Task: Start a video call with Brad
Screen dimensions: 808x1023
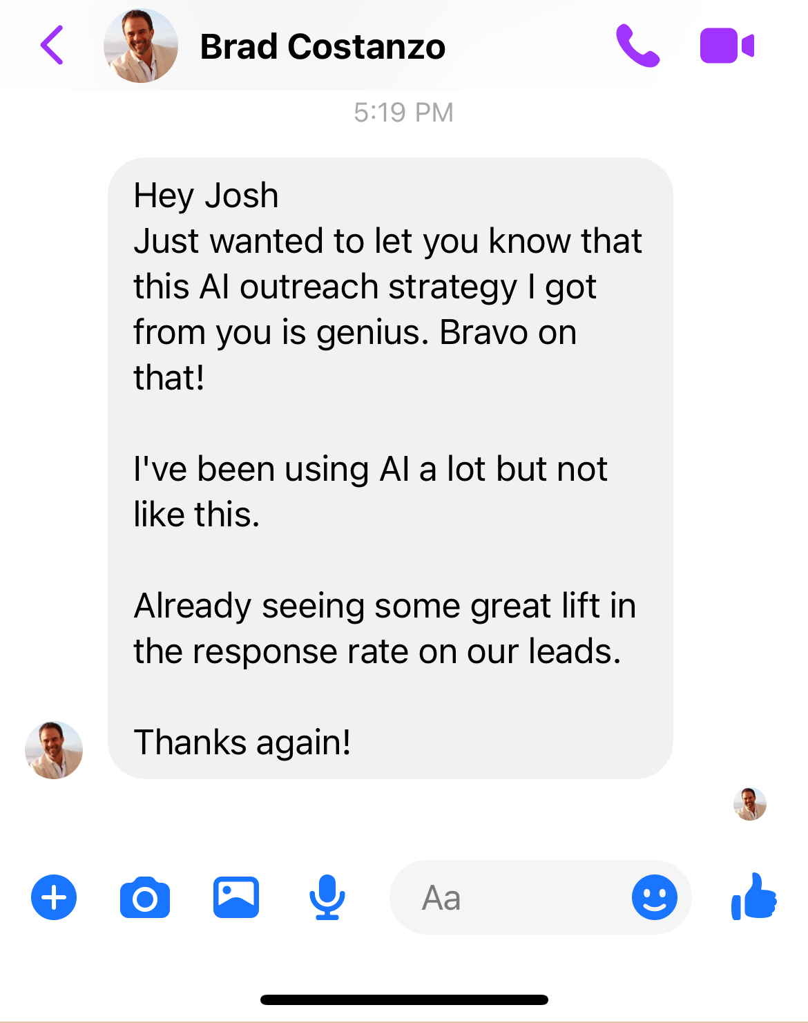Action: tap(727, 46)
